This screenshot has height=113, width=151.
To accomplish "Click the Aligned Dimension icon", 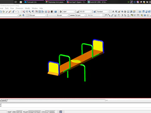I will click(109, 15).
